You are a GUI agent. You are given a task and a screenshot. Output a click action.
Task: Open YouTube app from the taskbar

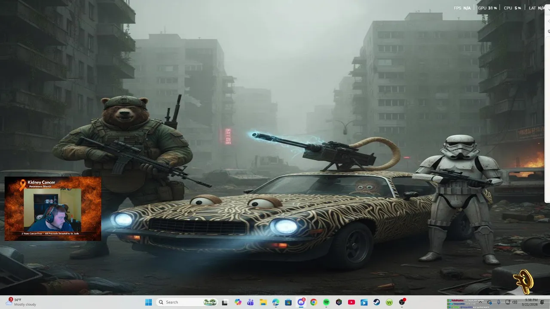[x=351, y=302]
